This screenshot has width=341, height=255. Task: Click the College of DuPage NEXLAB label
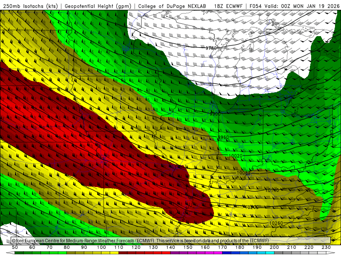coord(172,6)
